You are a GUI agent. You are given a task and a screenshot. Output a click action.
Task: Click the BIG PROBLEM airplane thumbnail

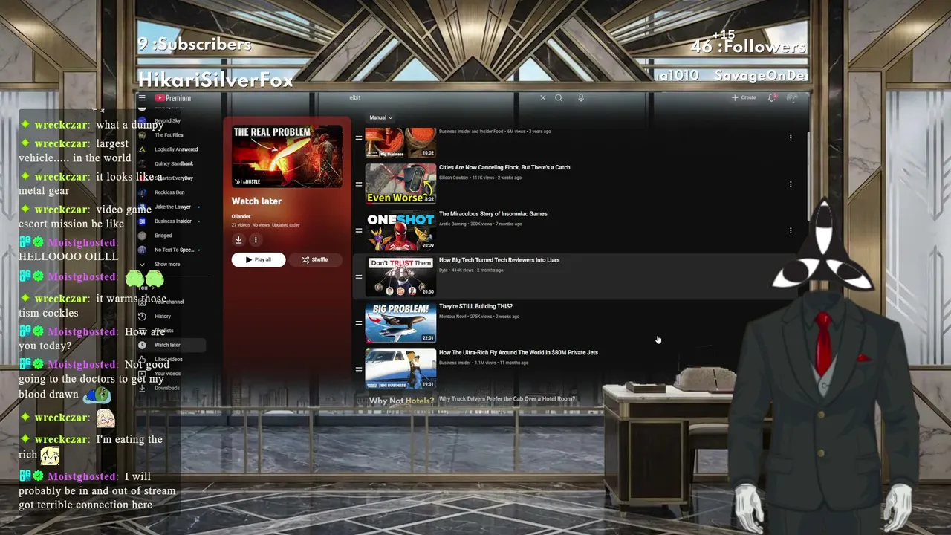coord(400,322)
